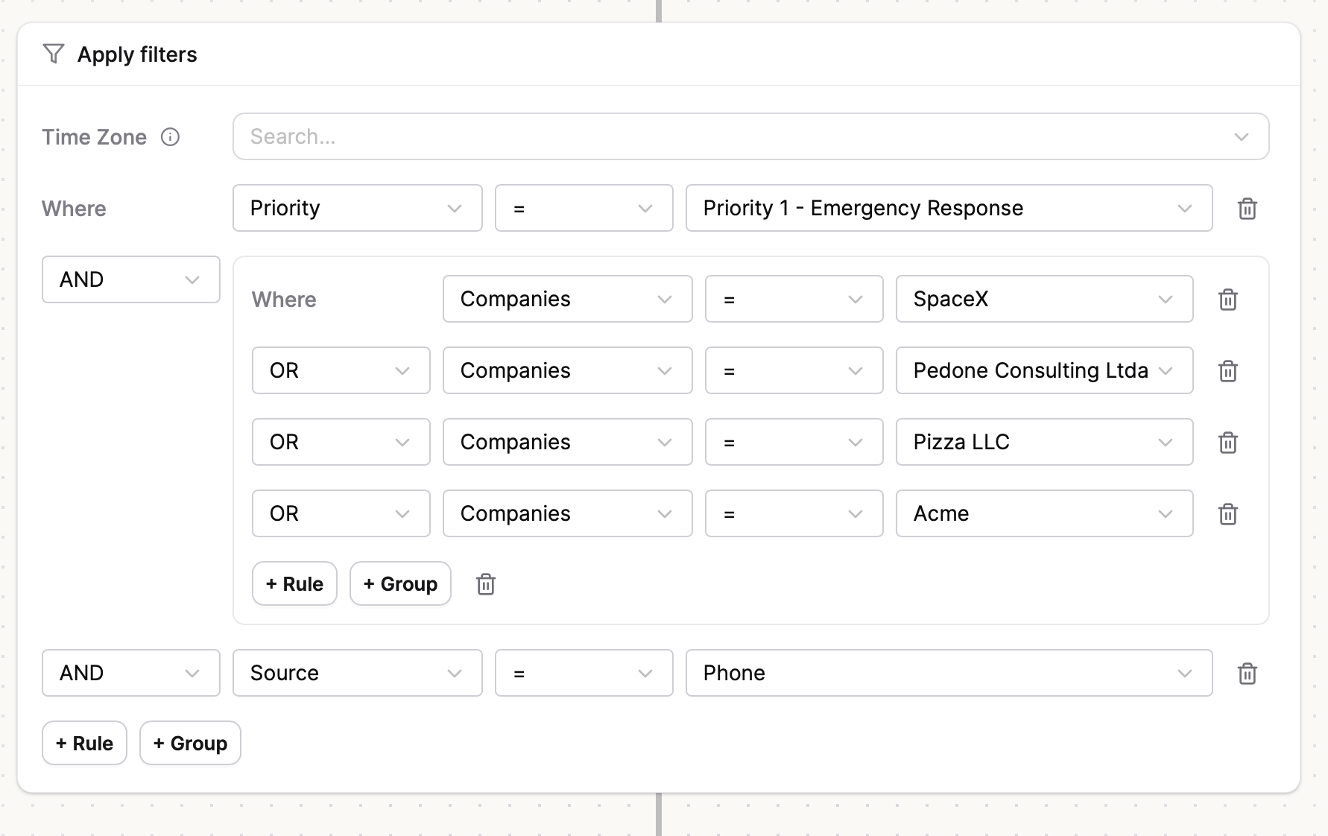Screen dimensions: 1328x836
Task: Expand the Source field dropdown
Action: click(358, 673)
